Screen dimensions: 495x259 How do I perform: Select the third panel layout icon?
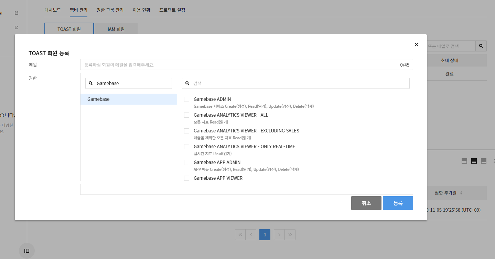(x=484, y=161)
